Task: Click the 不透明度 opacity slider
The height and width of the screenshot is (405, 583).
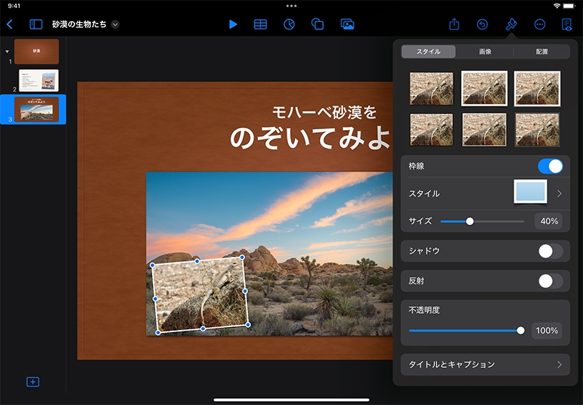Action: pyautogui.click(x=464, y=331)
